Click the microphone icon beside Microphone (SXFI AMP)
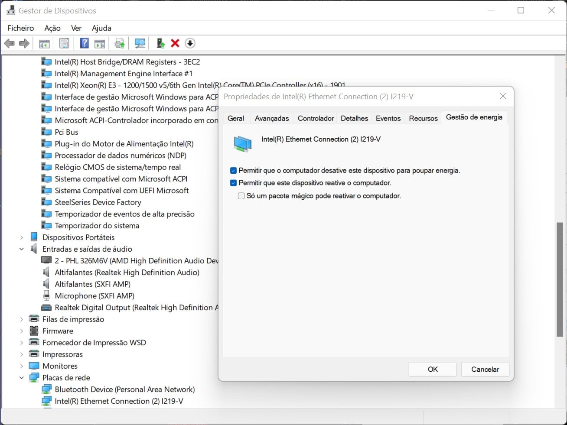The height and width of the screenshot is (425, 567). (x=46, y=295)
